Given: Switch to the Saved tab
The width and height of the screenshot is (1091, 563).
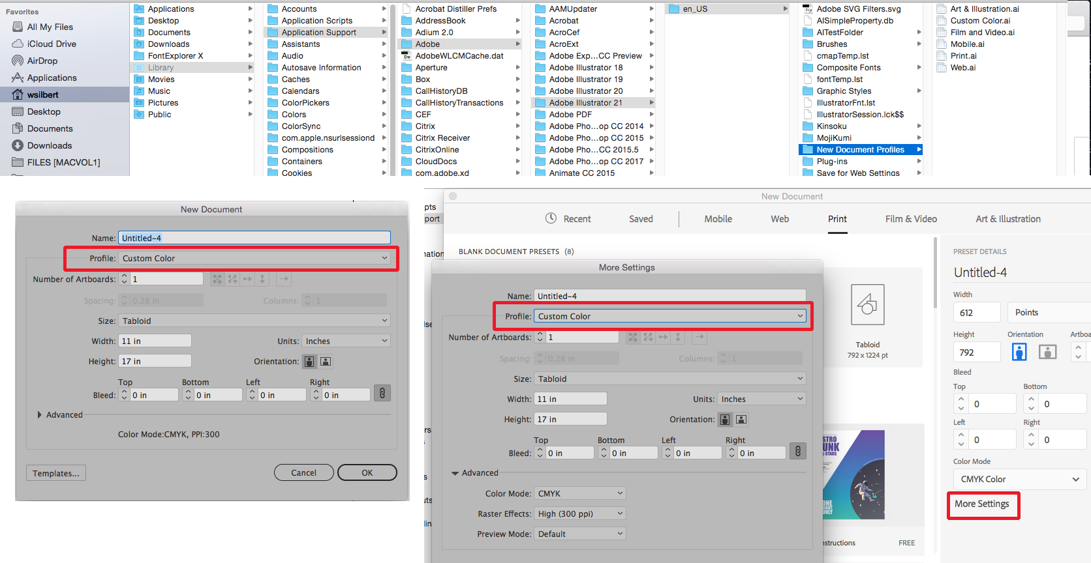Looking at the screenshot, I should pos(641,219).
